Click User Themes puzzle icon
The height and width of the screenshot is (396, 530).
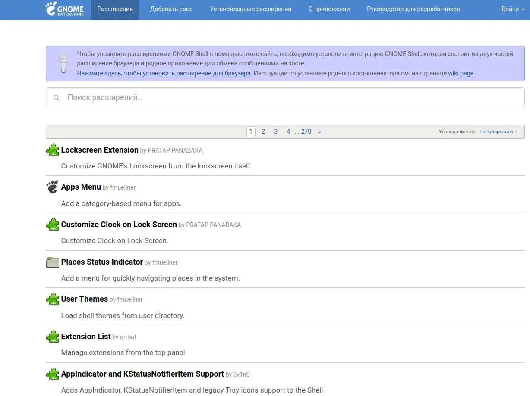click(x=53, y=299)
